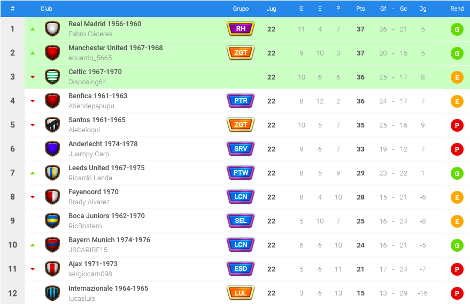Screen dimensions: 470x304
Task: Click the green G form indicator for Leeds United
Action: tap(457, 173)
